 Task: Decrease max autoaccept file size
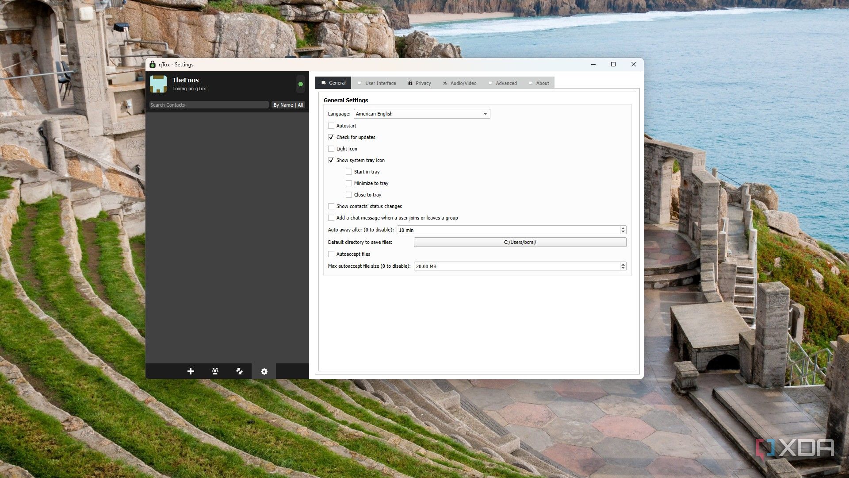[623, 268]
